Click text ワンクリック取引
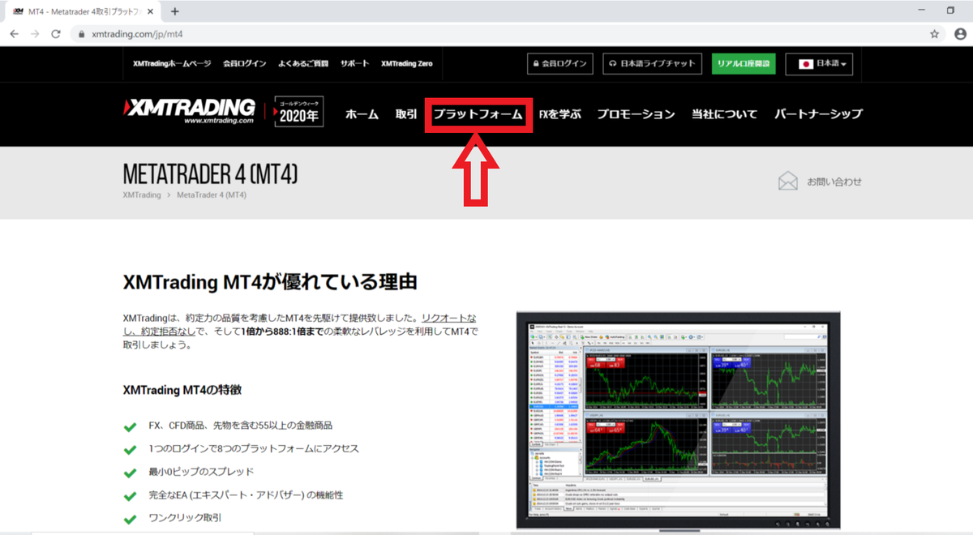Viewport: 973px width, 535px height. click(x=185, y=518)
